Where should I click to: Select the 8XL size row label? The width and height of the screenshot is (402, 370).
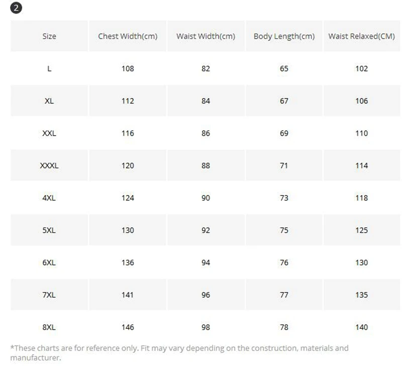pos(49,327)
